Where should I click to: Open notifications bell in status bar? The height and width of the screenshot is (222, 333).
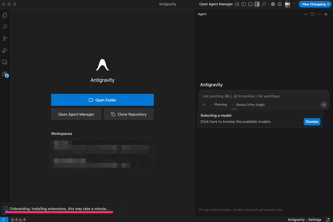(x=328, y=220)
